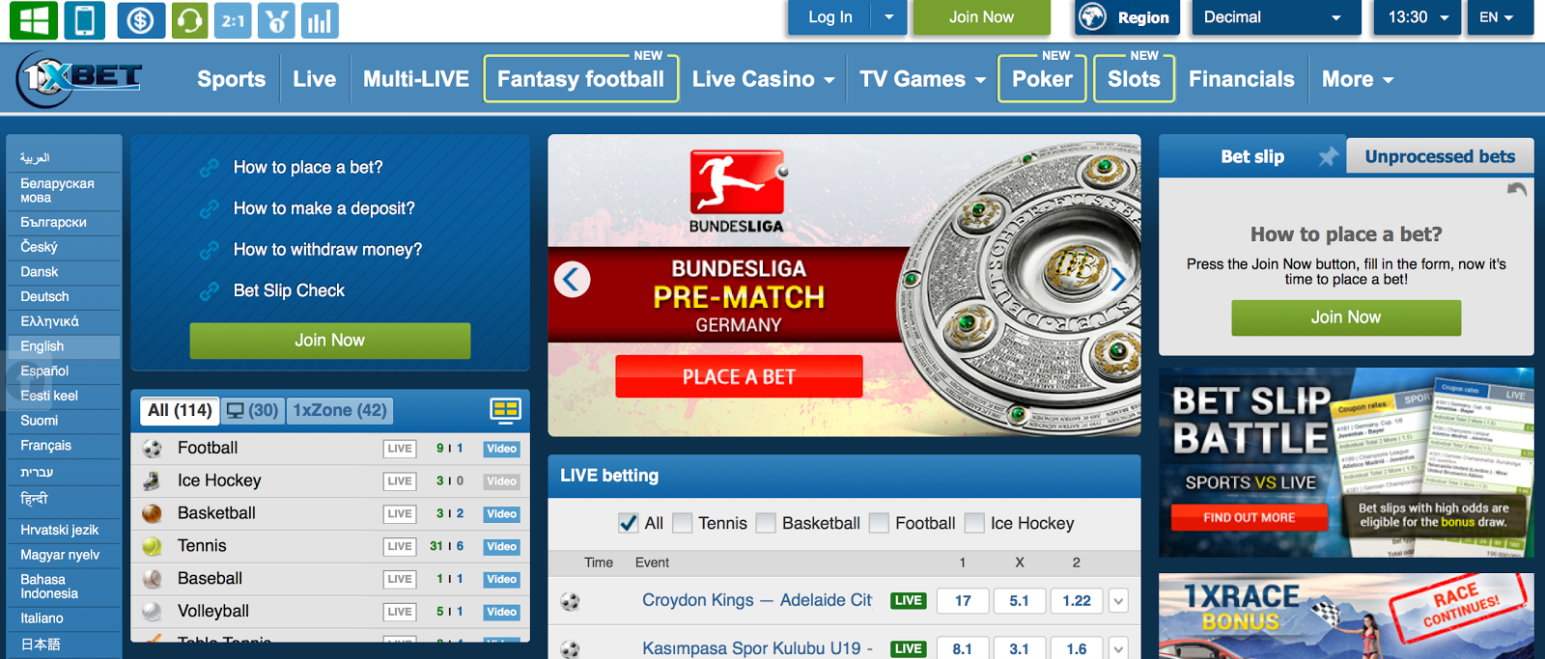Expand the EN language dropdown
This screenshot has height=659, width=1545.
click(1496, 17)
